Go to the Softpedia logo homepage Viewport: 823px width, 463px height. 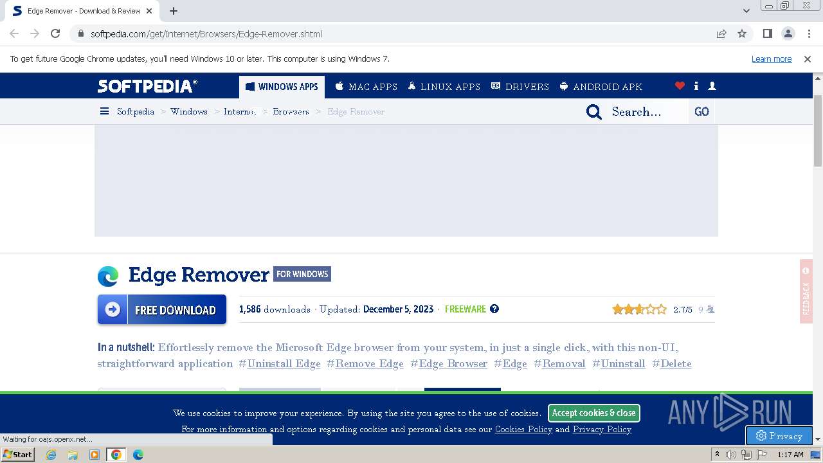click(x=148, y=86)
